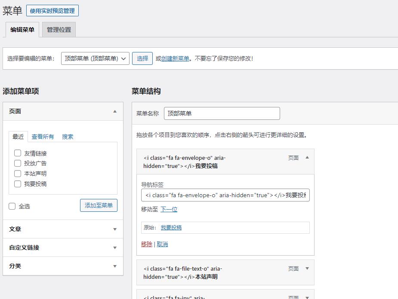
Task: Click the 添加至菜单 button
Action: (99, 205)
